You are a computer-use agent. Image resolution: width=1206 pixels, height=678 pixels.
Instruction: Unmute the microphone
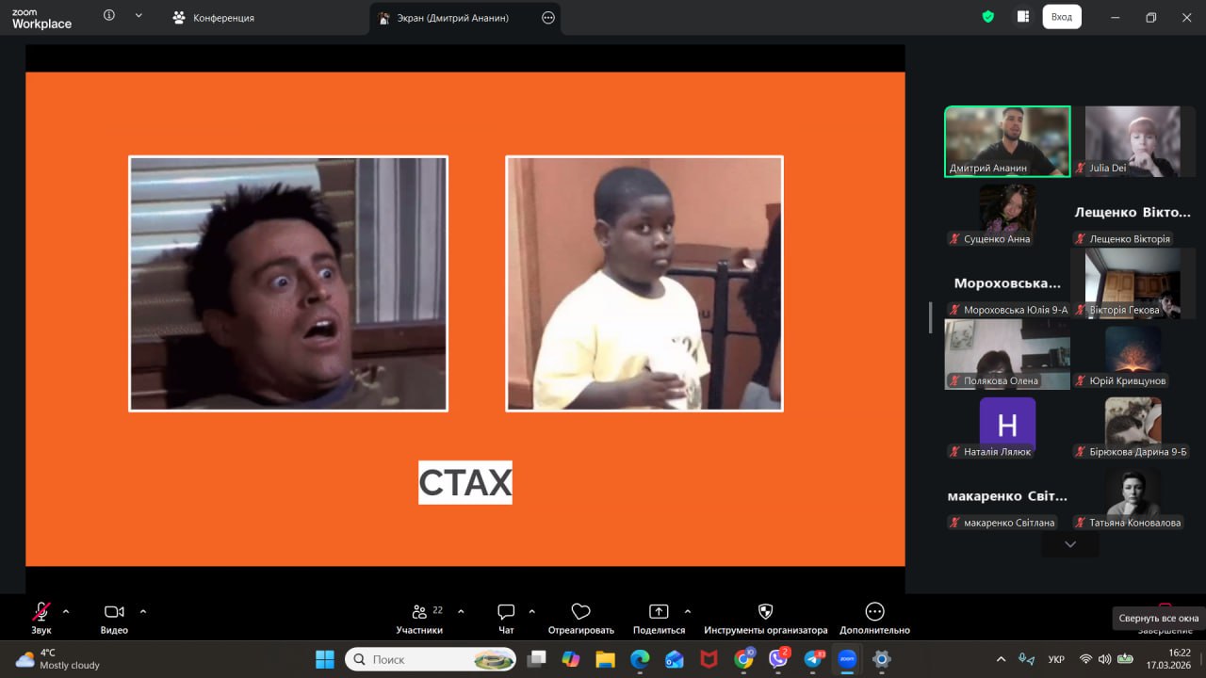(x=41, y=612)
